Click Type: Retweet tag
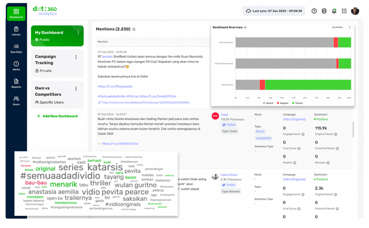Screen dimensions: 369x228 pos(231,192)
